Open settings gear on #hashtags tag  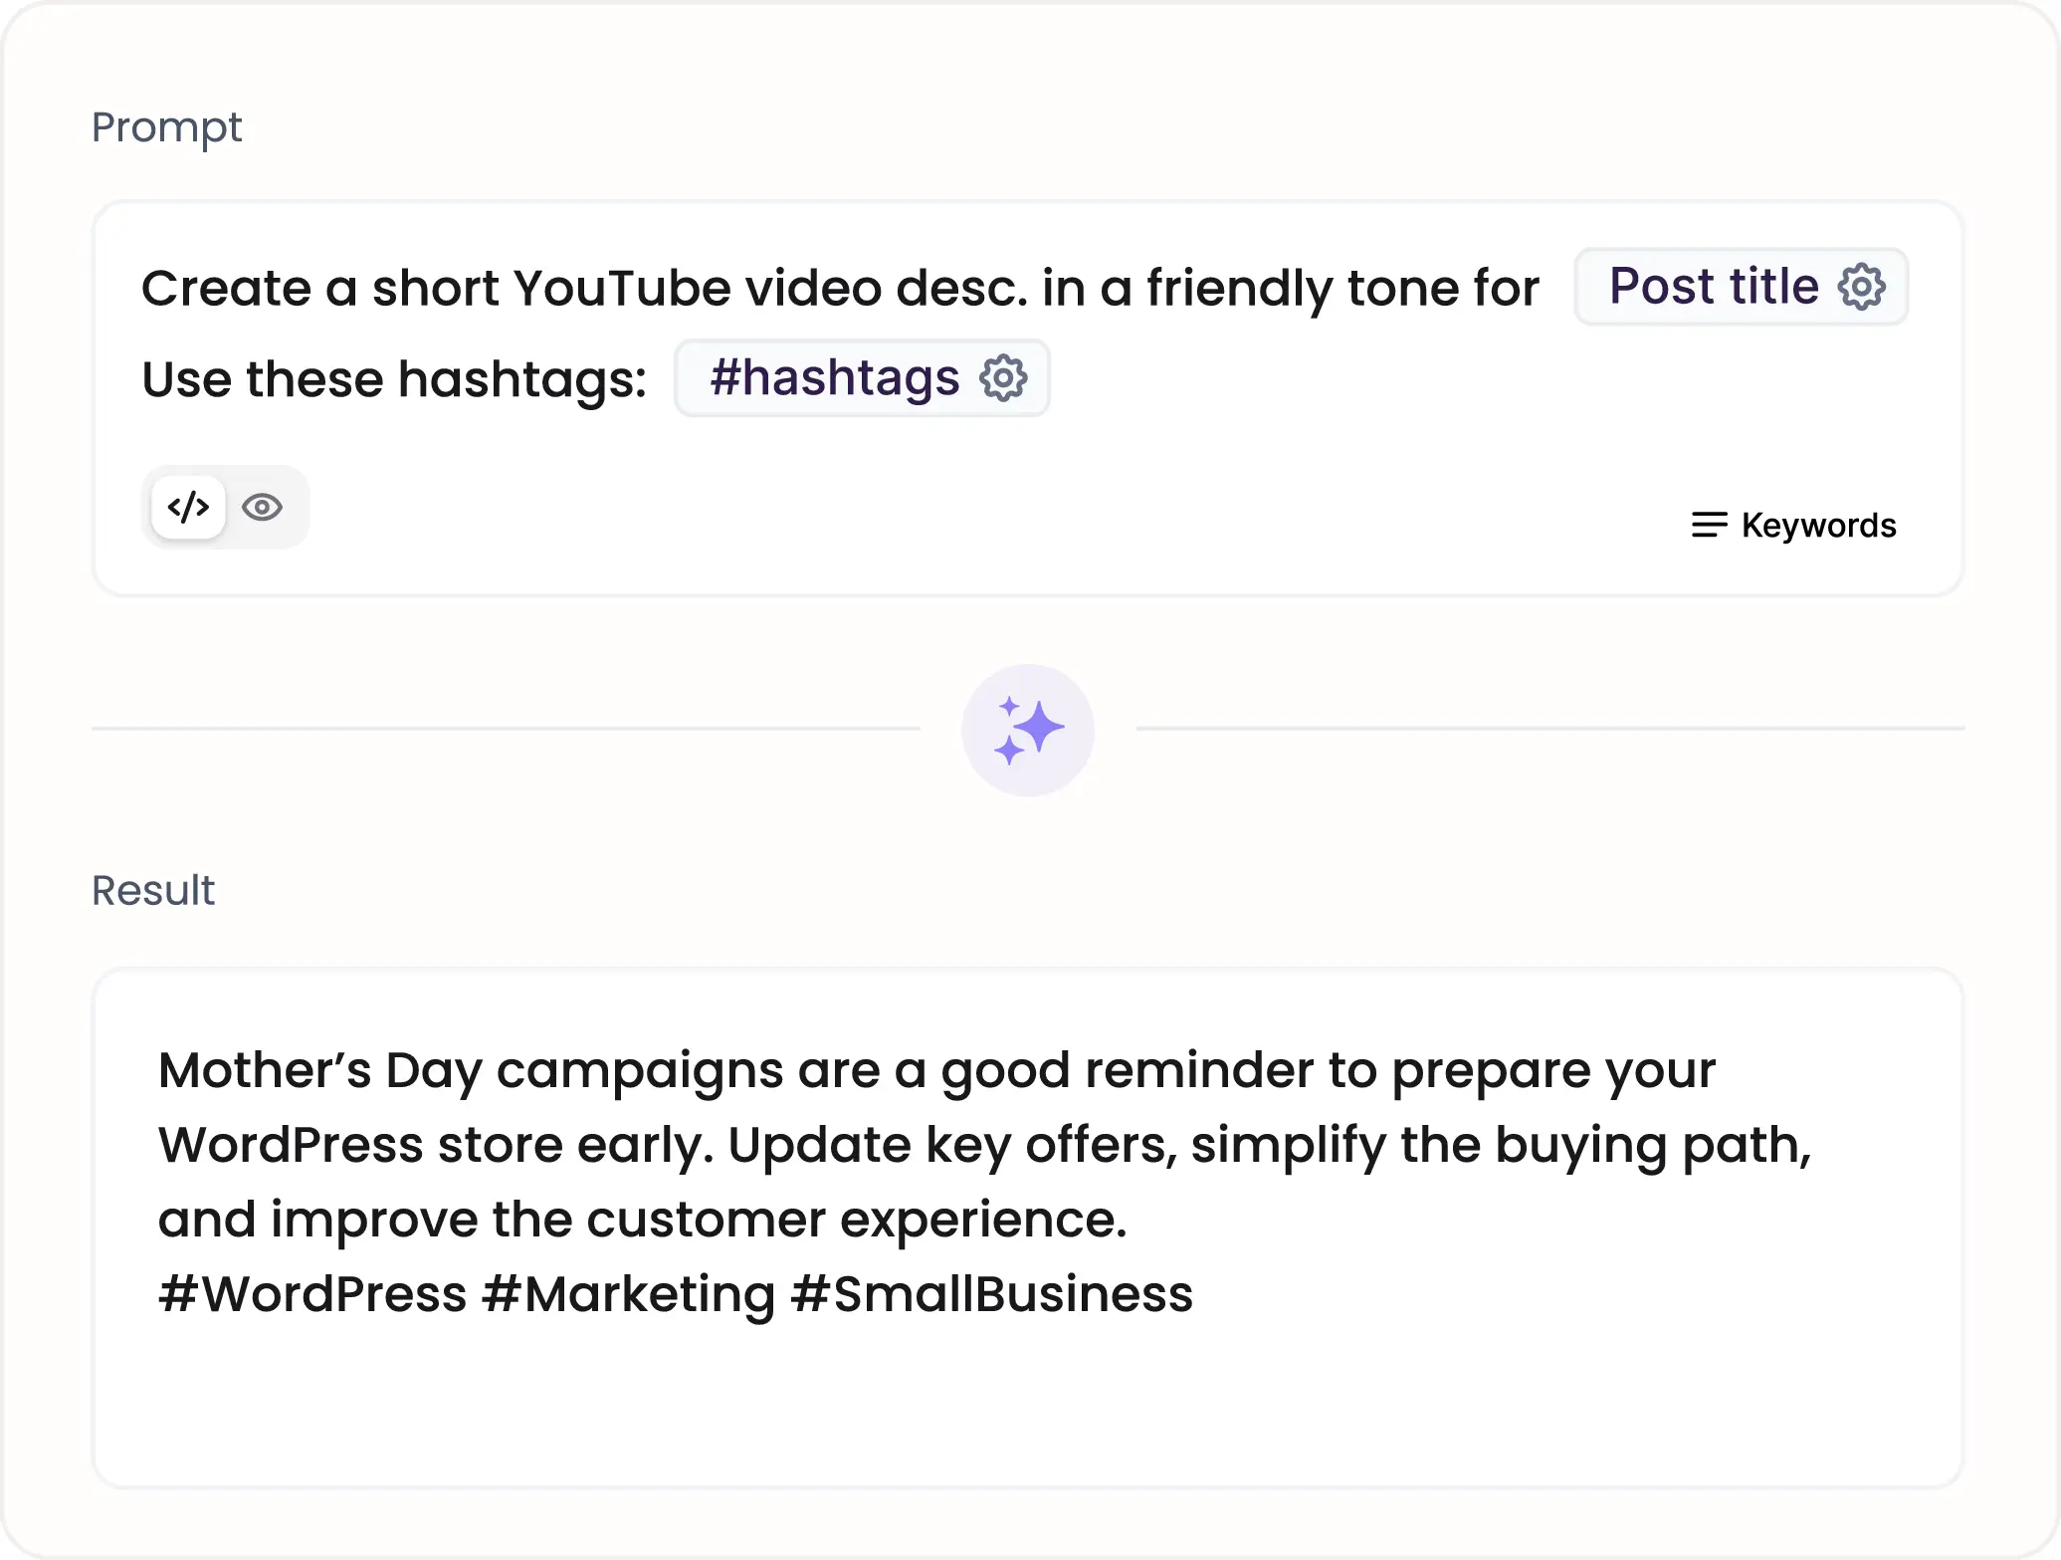click(x=1003, y=378)
